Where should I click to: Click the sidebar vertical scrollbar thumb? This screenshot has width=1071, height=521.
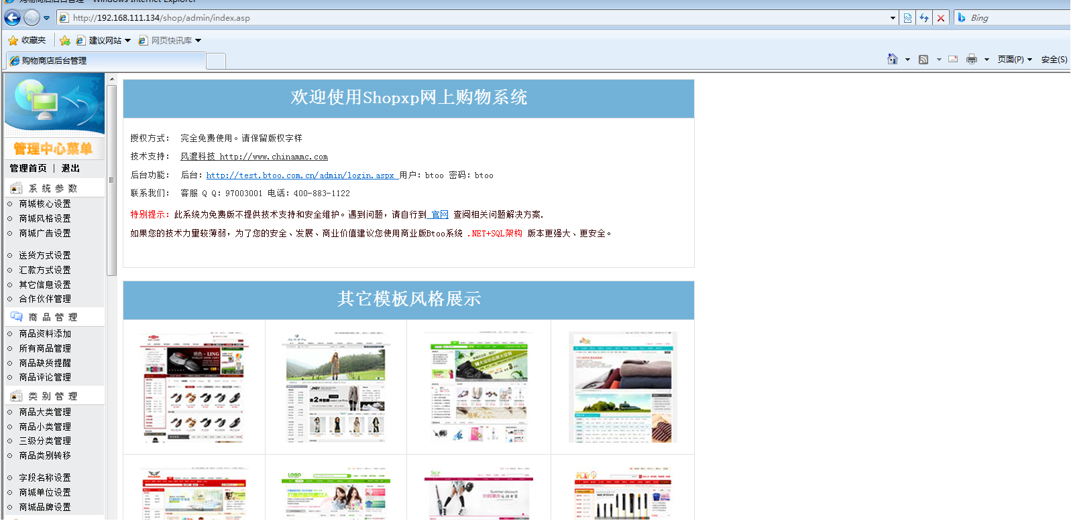click(112, 180)
